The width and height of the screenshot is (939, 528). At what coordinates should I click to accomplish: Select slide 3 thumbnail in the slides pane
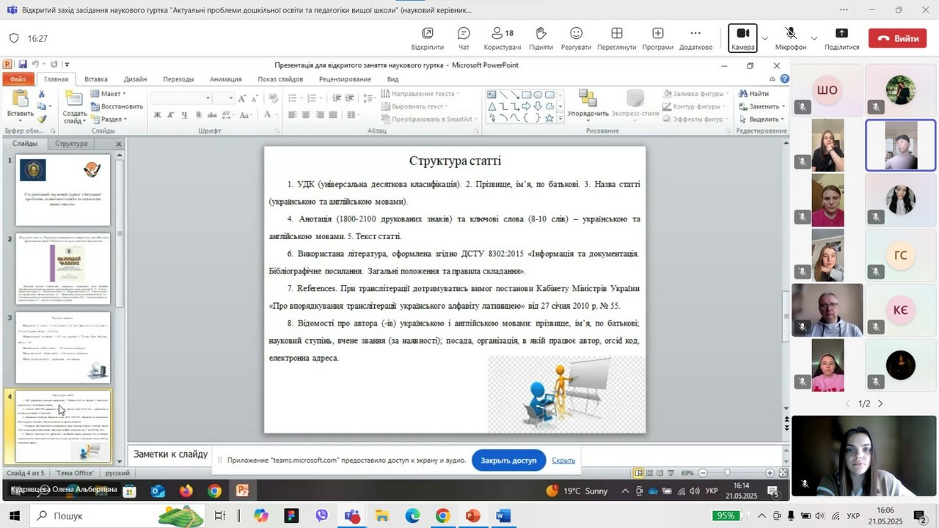click(63, 348)
